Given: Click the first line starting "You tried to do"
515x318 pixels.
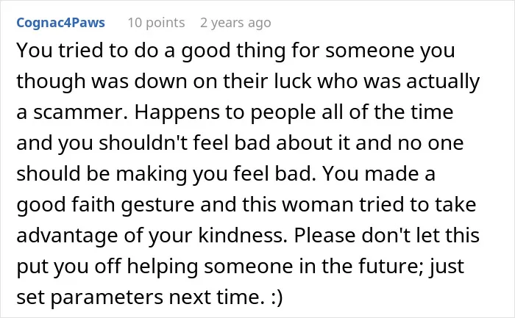Looking at the screenshot, I should (x=235, y=51).
